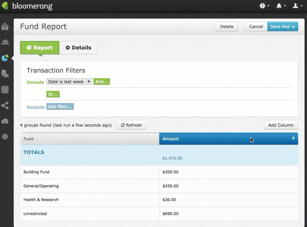Open the Email section @ icon
Image resolution: width=307 pixels, height=227 pixels.
pos(5,90)
